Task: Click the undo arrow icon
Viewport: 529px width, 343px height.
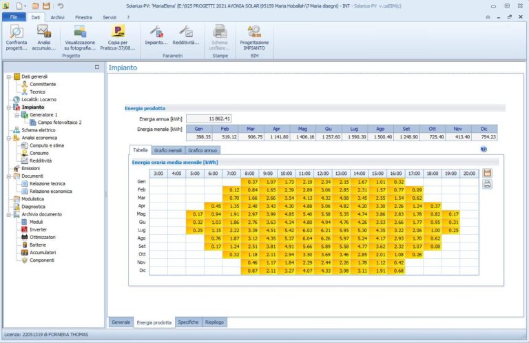Action: coord(60,6)
